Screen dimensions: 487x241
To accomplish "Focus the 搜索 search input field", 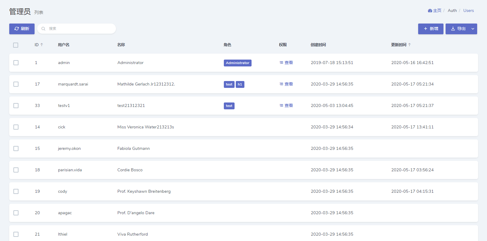I will (x=77, y=29).
